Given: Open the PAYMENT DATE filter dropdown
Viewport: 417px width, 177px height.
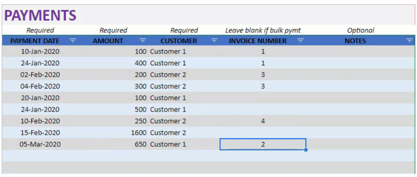Looking at the screenshot, I should (72, 40).
